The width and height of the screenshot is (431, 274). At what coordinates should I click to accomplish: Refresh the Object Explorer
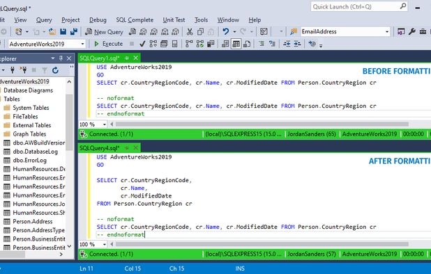(55, 70)
